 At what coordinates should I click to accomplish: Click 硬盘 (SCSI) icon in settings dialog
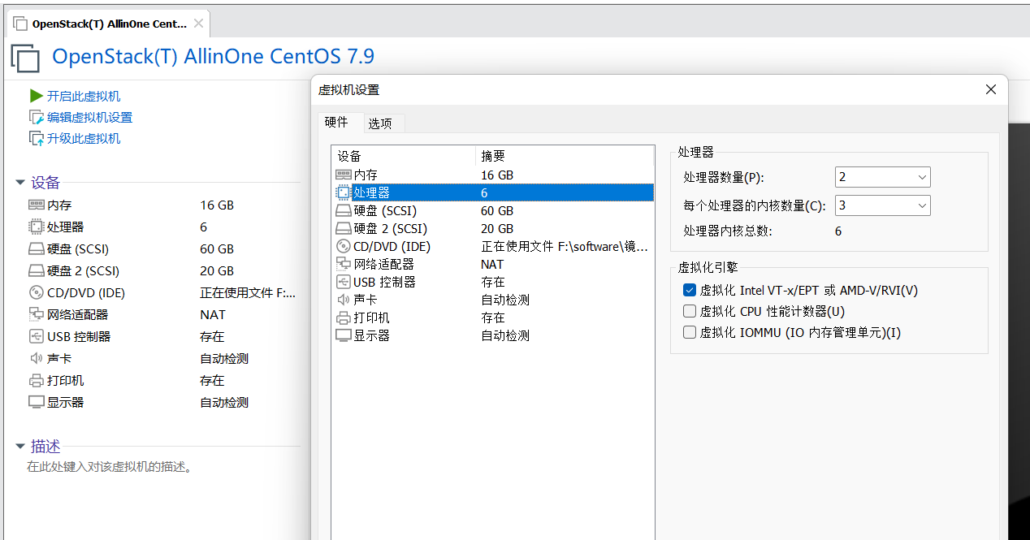[343, 211]
